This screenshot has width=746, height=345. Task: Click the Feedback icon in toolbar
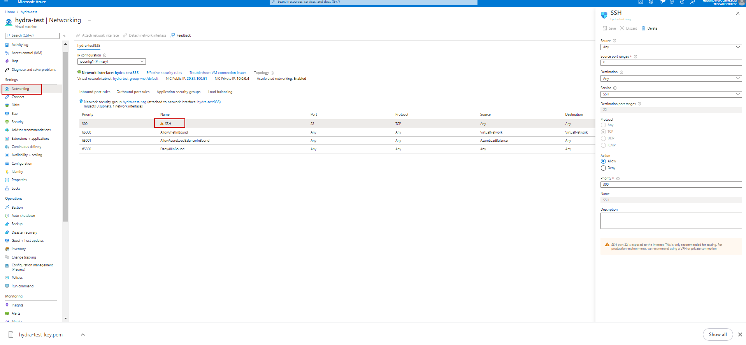click(173, 35)
